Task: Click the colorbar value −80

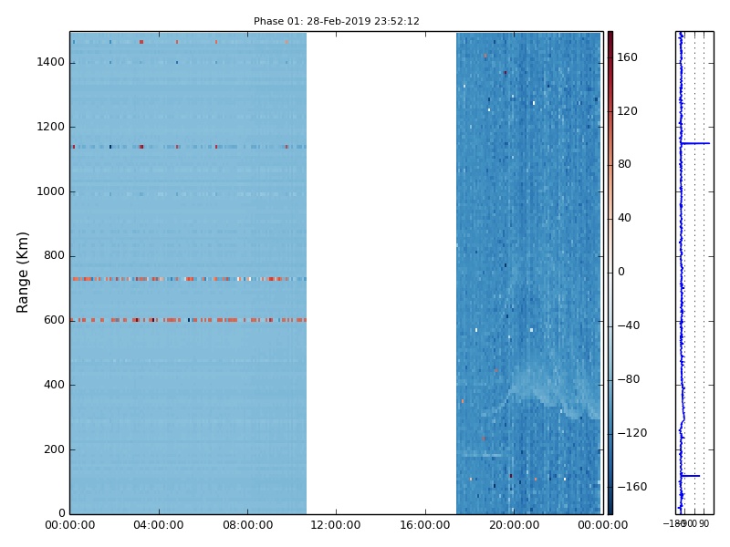Action: (x=629, y=379)
